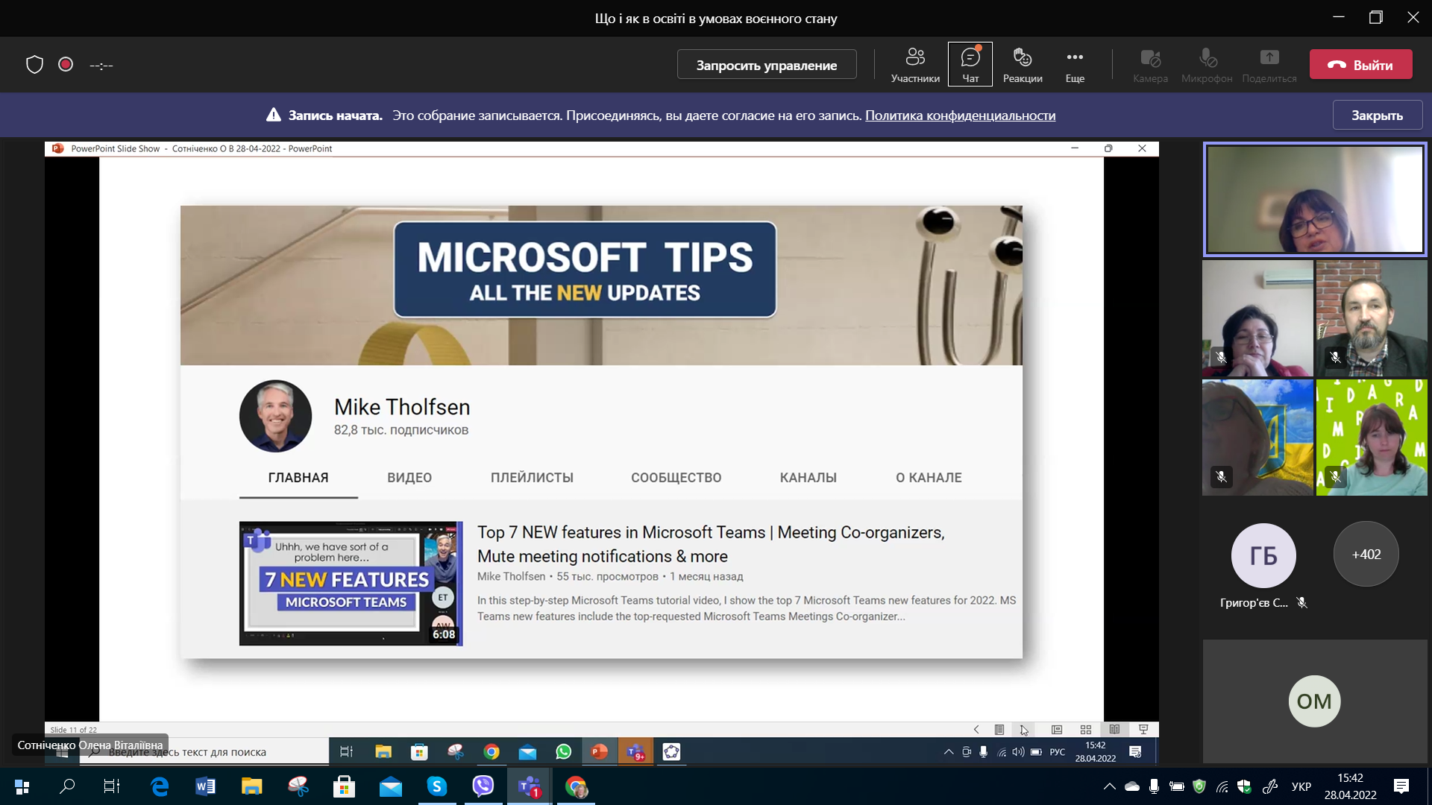
Task: Open Skype from the taskbar
Action: click(x=436, y=786)
